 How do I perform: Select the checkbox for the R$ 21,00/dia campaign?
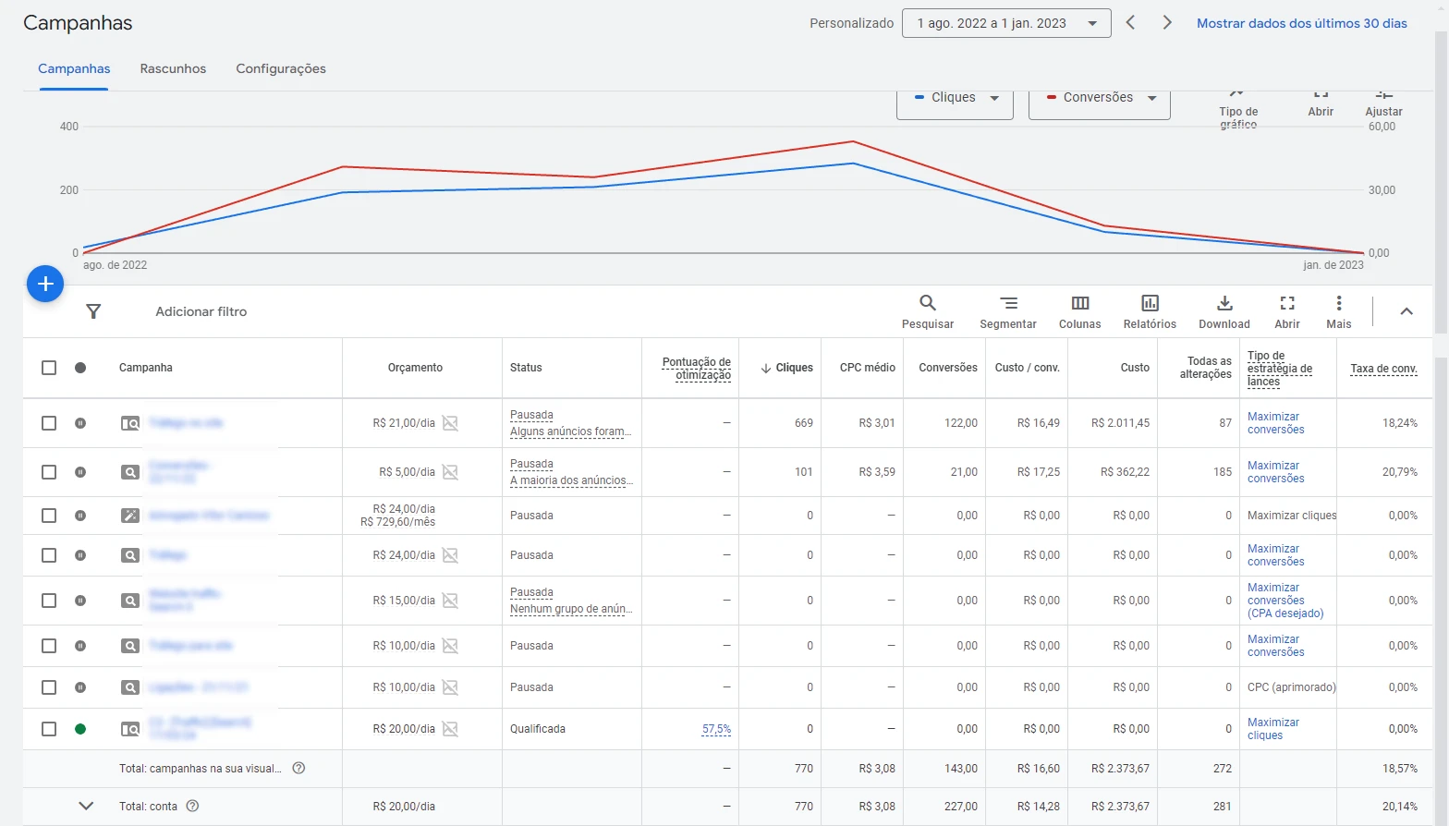point(49,423)
